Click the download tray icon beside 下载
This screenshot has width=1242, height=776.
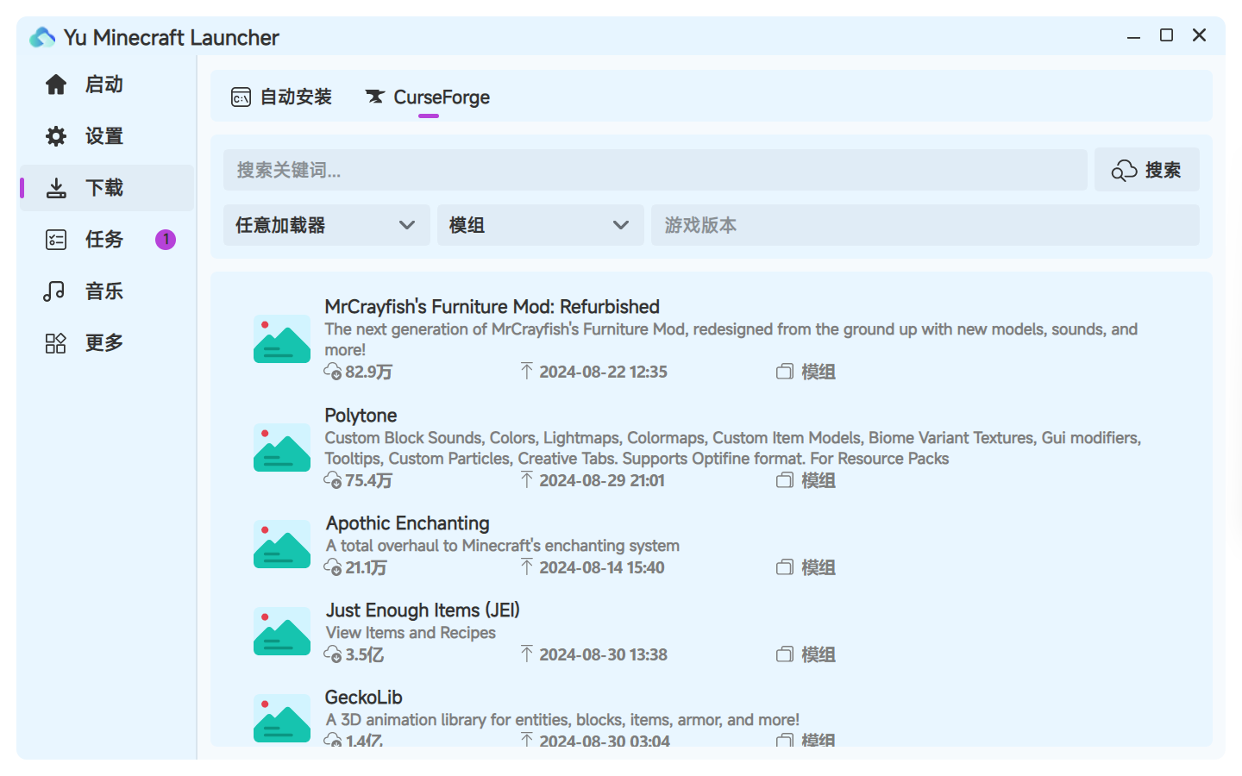(x=56, y=188)
